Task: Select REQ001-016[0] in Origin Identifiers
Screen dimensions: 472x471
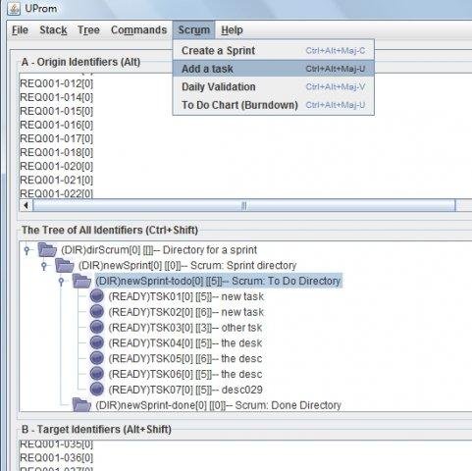Action: click(x=56, y=125)
